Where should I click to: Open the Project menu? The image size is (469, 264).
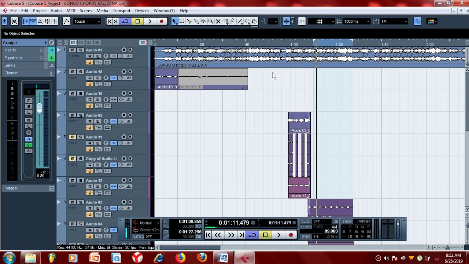tap(39, 11)
